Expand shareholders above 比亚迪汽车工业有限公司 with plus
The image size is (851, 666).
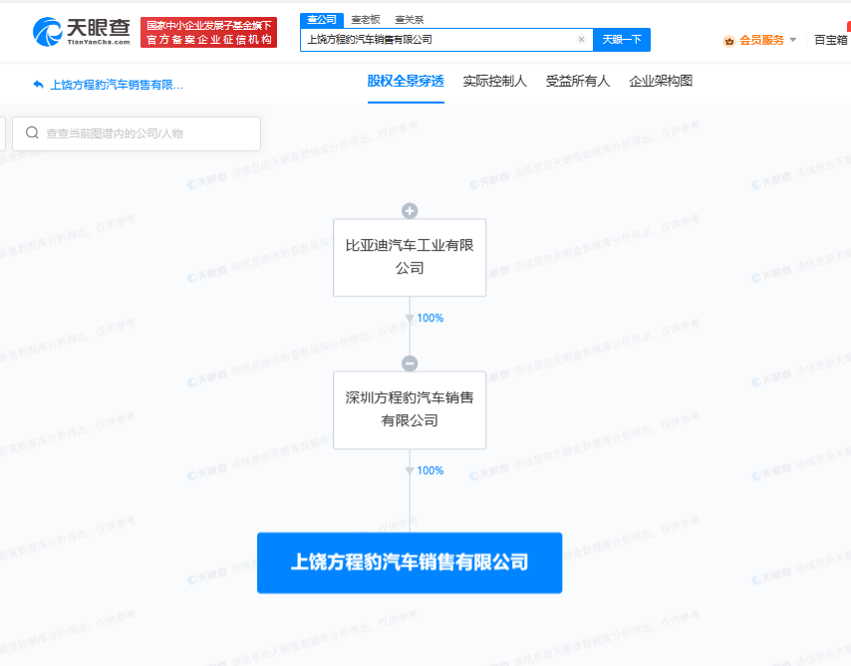(x=410, y=210)
